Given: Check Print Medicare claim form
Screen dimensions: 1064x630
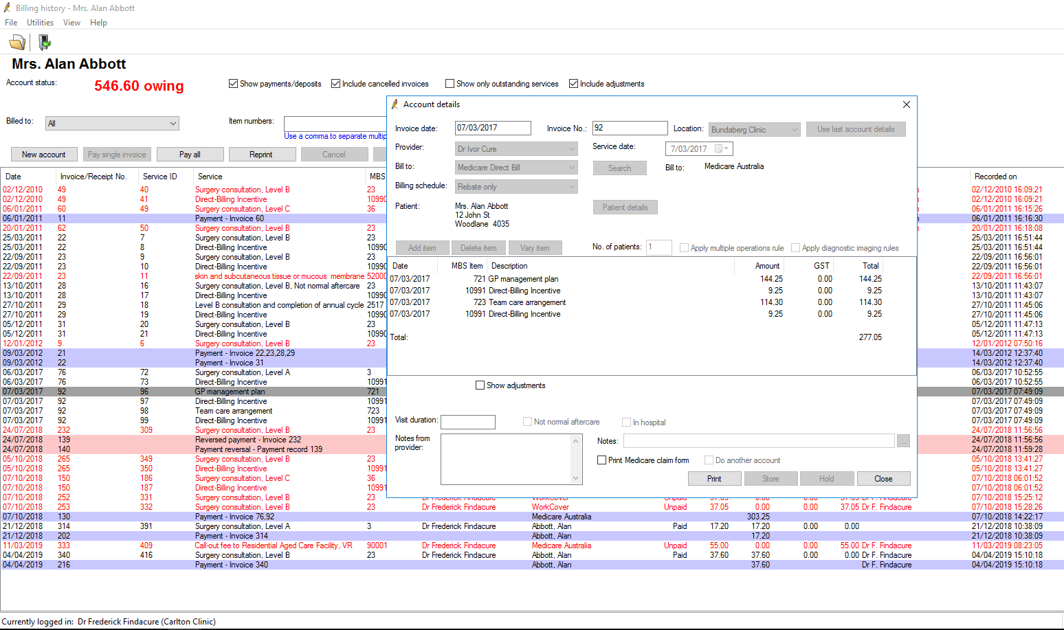Looking at the screenshot, I should tap(601, 460).
